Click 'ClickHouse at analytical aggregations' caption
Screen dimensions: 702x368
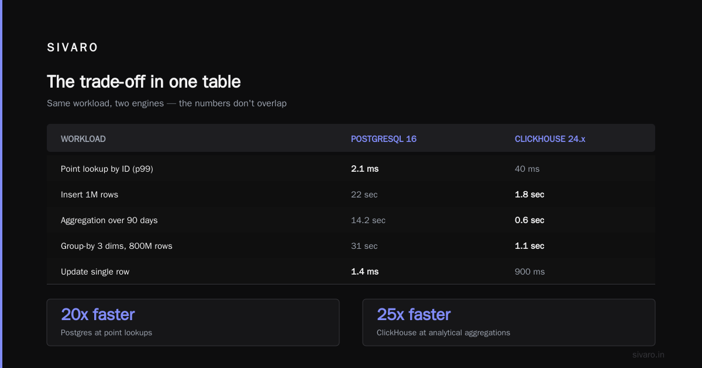point(443,332)
